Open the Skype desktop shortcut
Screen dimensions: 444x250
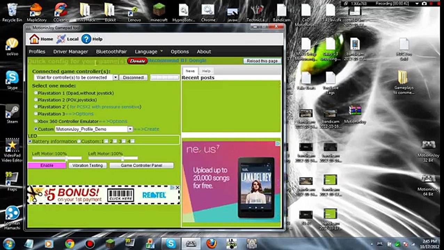tap(12, 80)
